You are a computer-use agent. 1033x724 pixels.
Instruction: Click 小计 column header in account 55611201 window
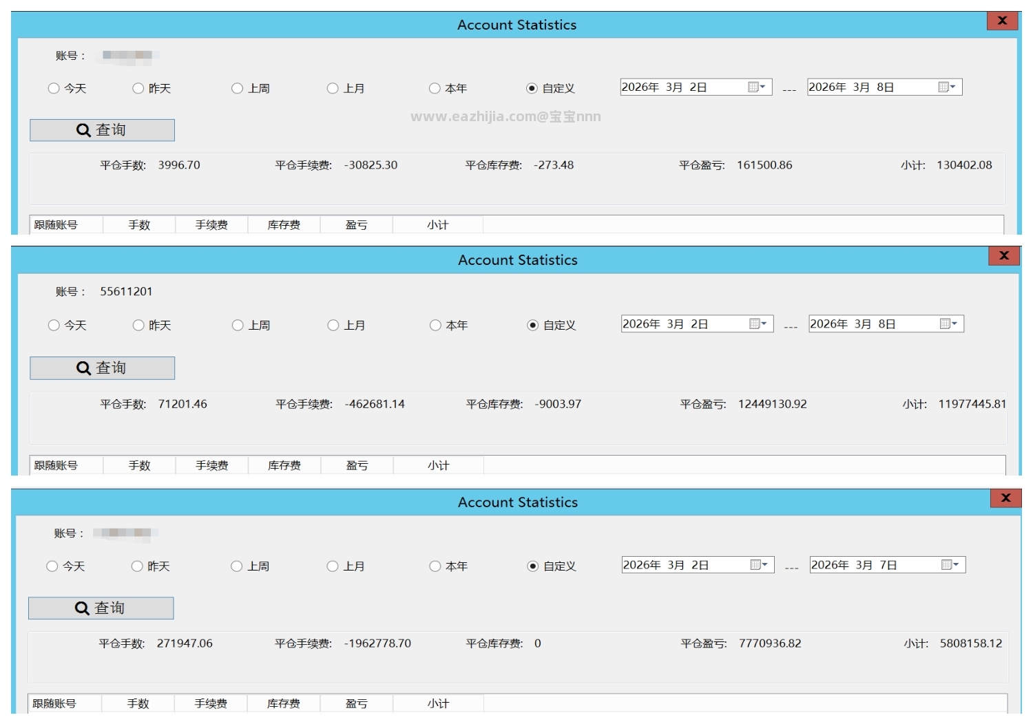tap(439, 465)
